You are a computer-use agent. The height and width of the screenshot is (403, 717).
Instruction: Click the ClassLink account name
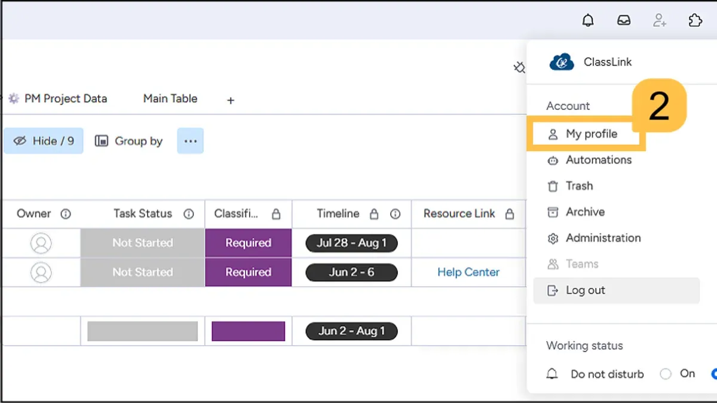click(x=608, y=62)
